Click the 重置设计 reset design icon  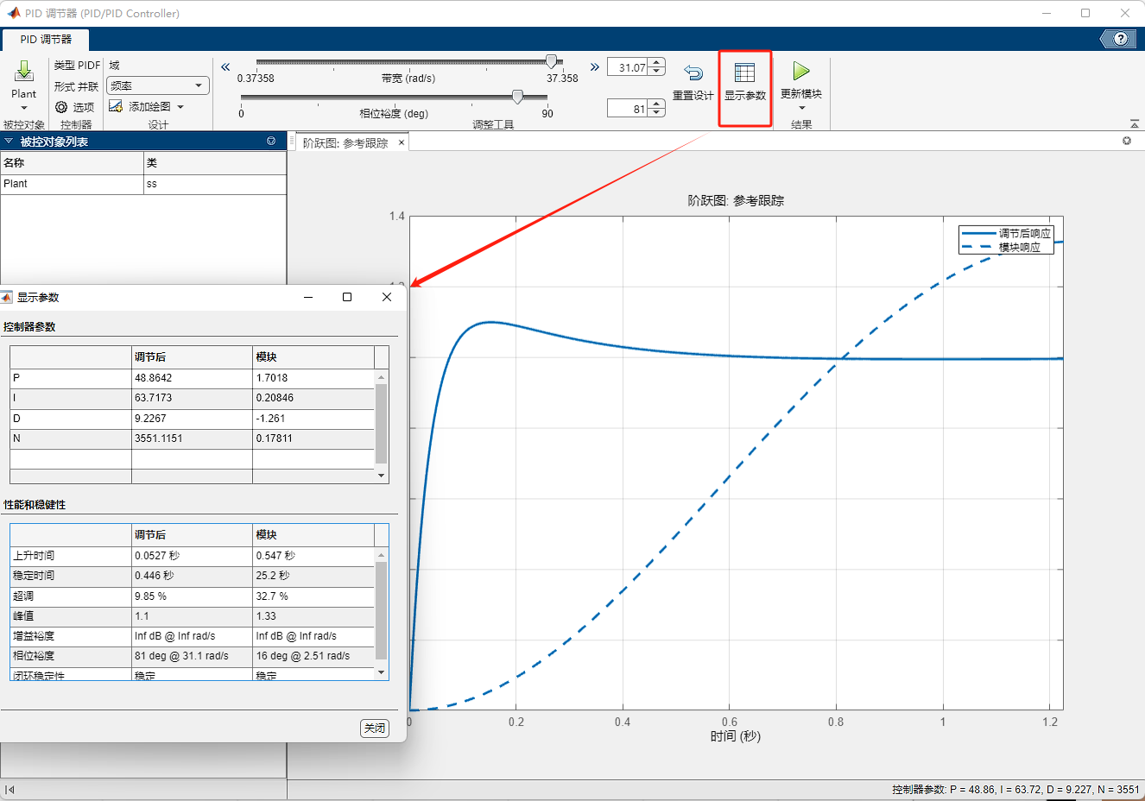coord(693,73)
